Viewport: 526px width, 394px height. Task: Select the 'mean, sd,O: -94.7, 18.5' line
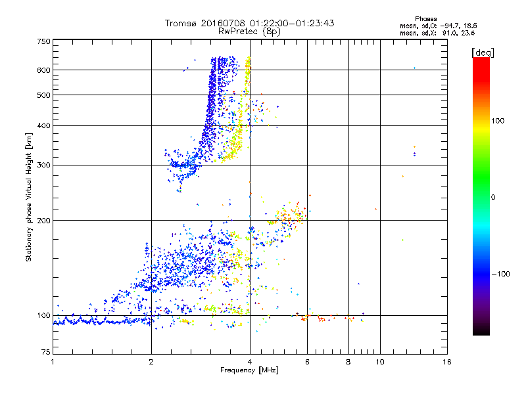click(x=439, y=26)
